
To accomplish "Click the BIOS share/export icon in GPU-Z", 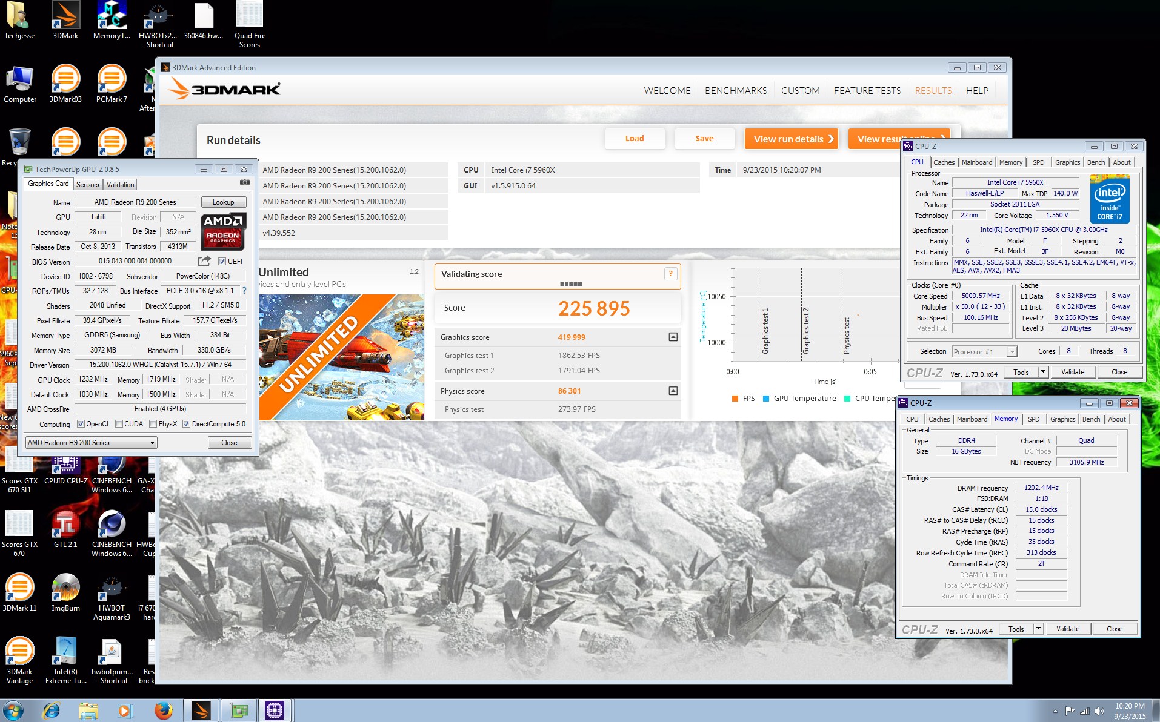I will point(204,261).
